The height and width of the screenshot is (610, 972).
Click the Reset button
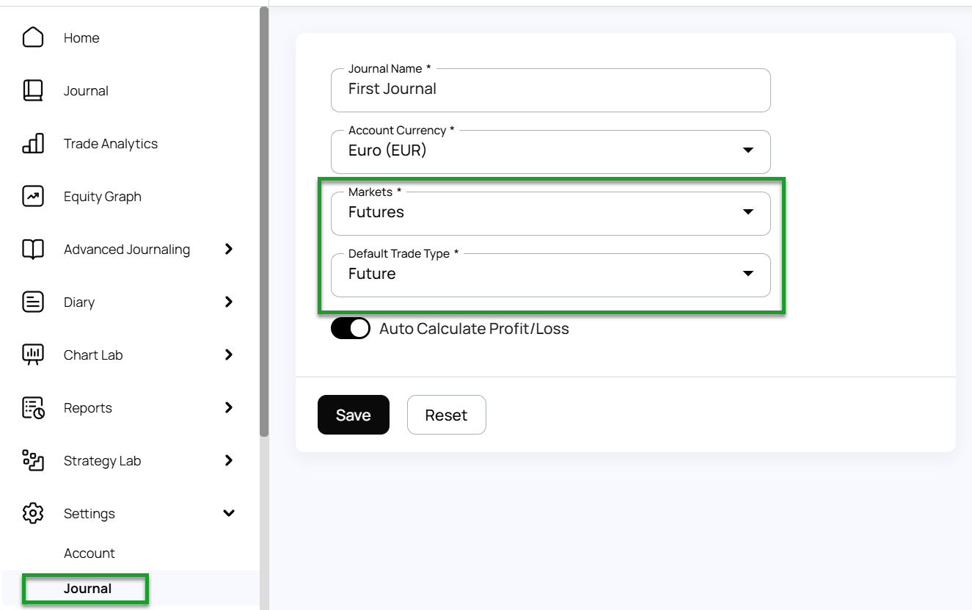pyautogui.click(x=446, y=415)
